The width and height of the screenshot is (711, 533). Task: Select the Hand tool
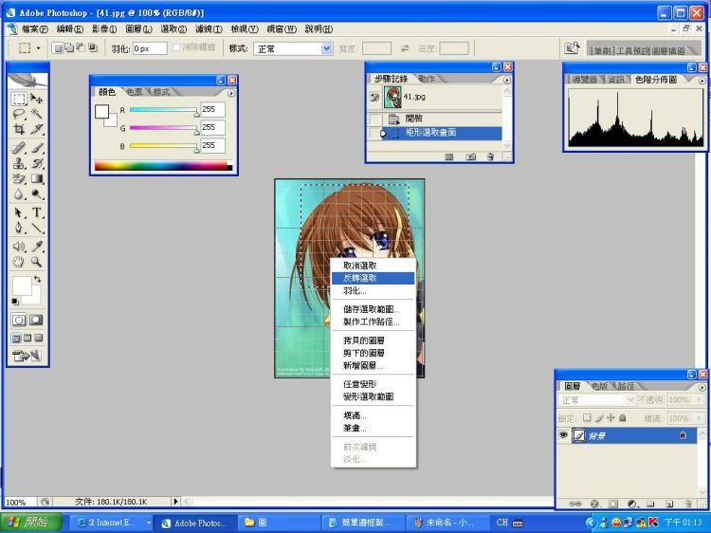[19, 261]
